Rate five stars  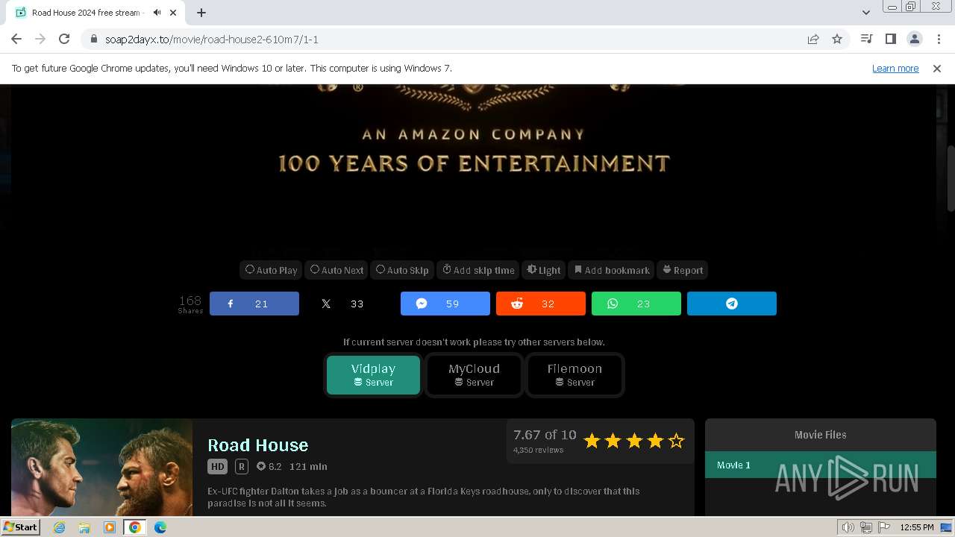676,441
